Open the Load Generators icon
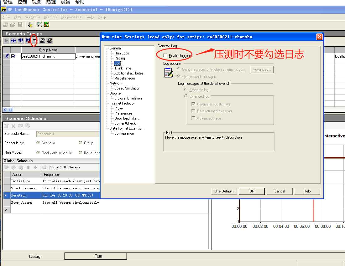This screenshot has width=345, height=266. pyautogui.click(x=30, y=25)
